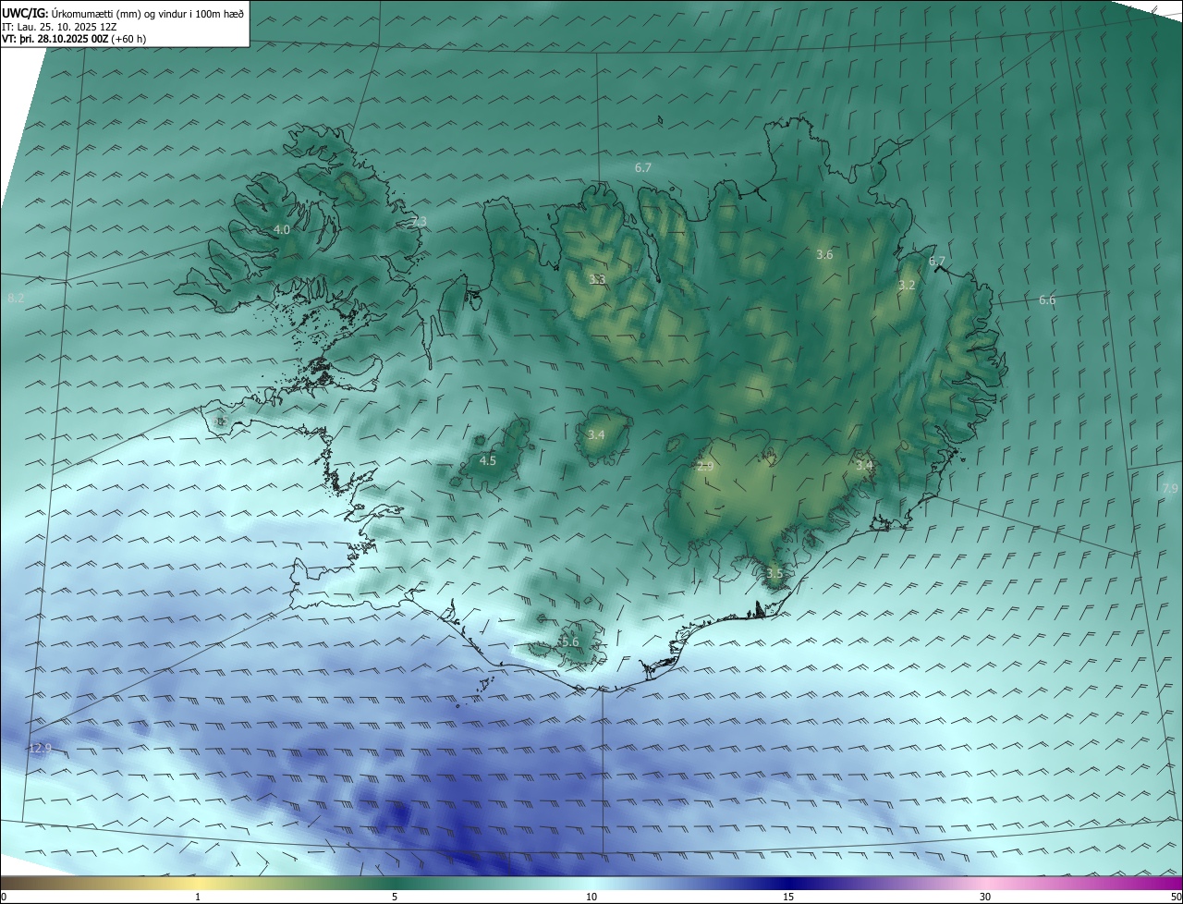
Task: Click the 3.3 value in northern Iceland
Action: coord(597,279)
